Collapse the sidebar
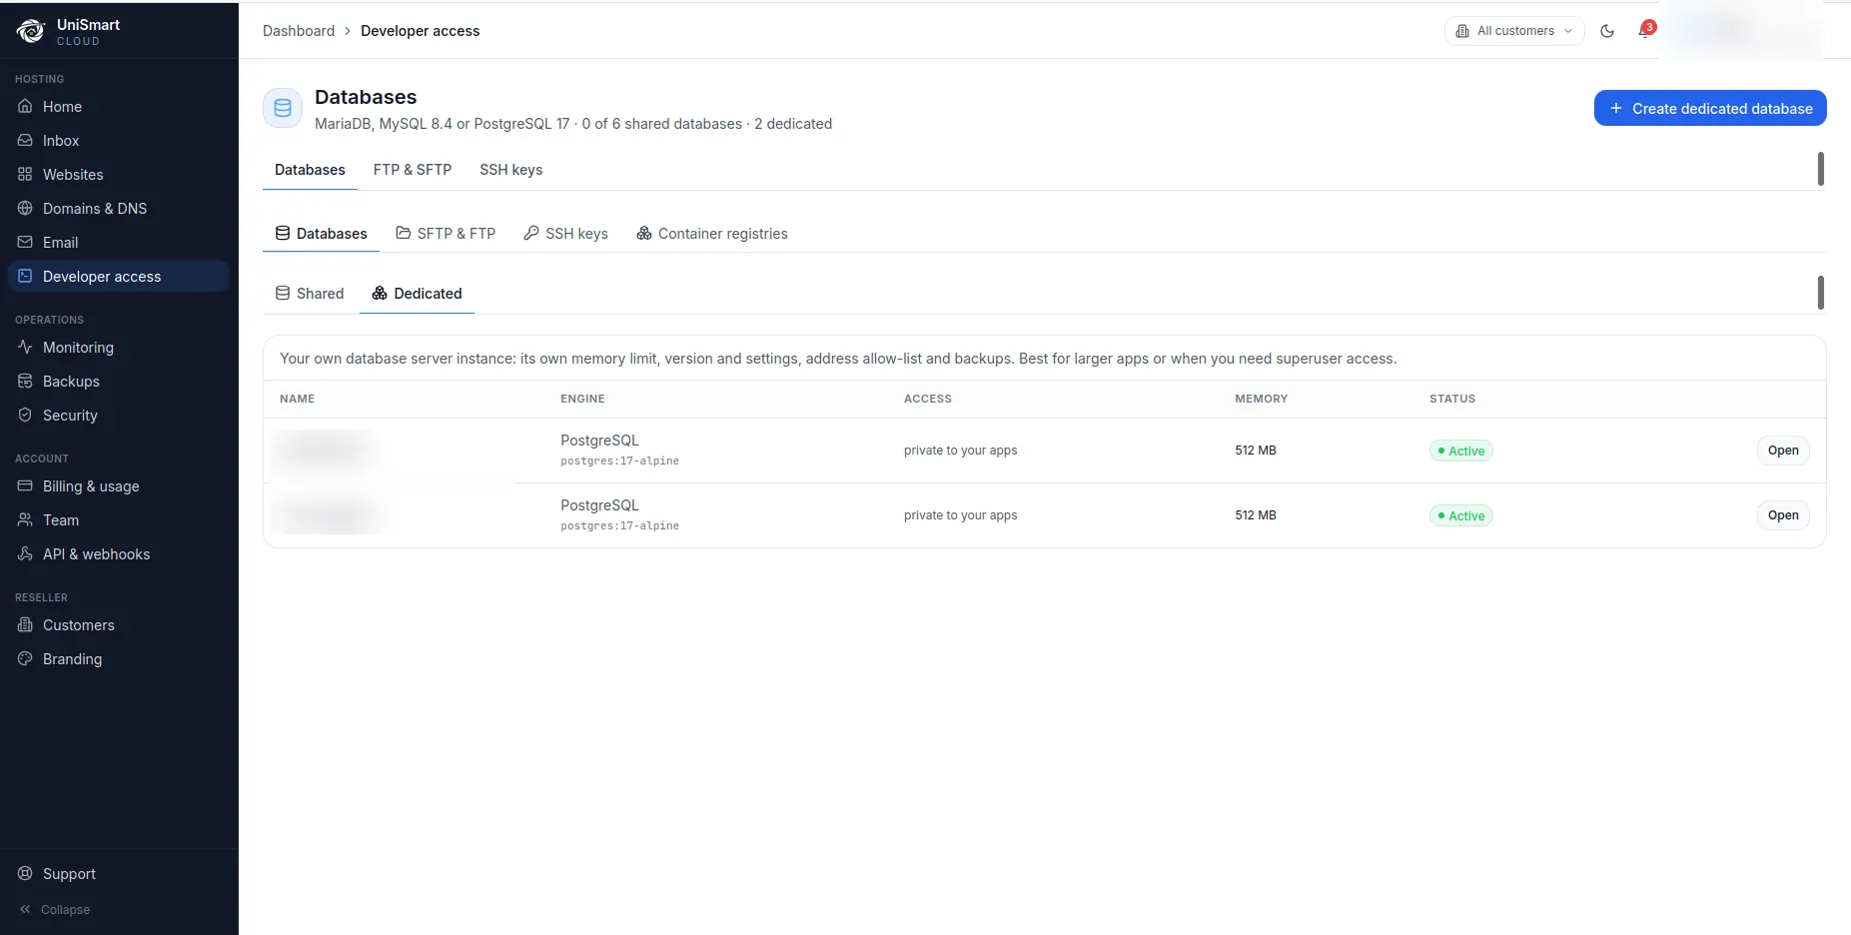This screenshot has height=935, width=1851. pos(55,909)
